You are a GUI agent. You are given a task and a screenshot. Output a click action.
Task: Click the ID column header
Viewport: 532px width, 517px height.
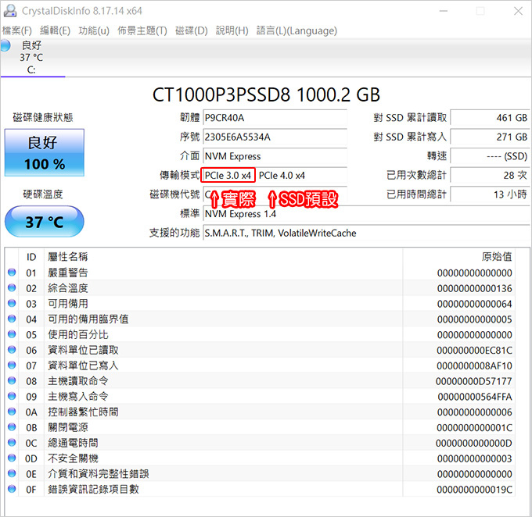(31, 257)
